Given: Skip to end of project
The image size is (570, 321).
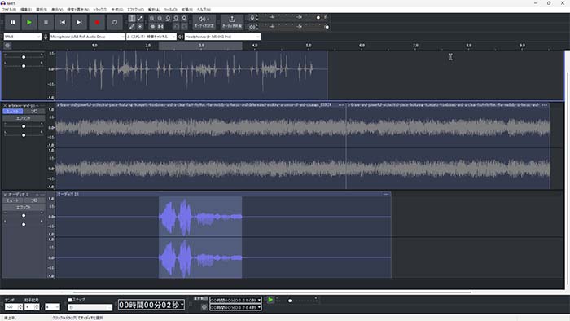Looking at the screenshot, I should coord(79,23).
